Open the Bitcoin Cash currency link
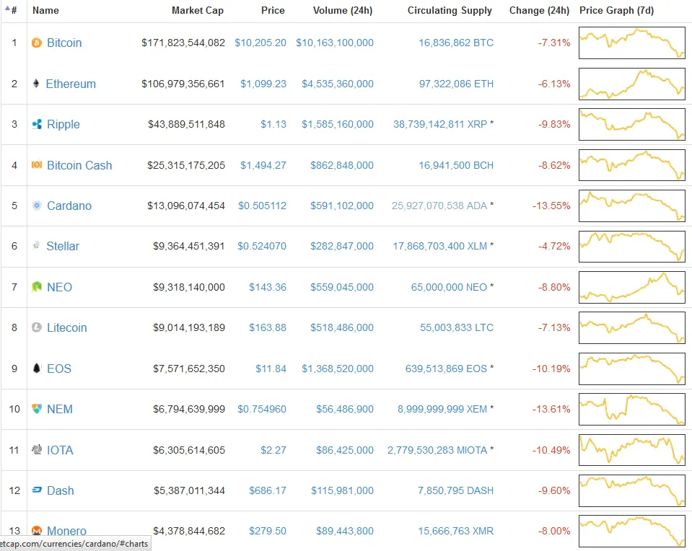 (79, 165)
